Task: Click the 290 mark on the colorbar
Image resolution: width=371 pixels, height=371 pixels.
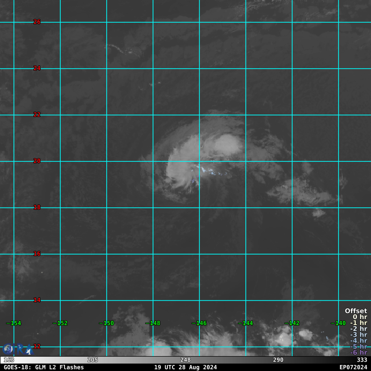Action: click(278, 360)
